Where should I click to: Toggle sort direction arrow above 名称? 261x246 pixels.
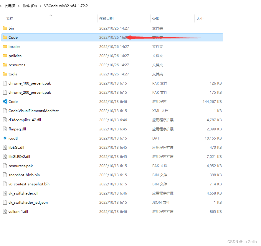point(51,15)
